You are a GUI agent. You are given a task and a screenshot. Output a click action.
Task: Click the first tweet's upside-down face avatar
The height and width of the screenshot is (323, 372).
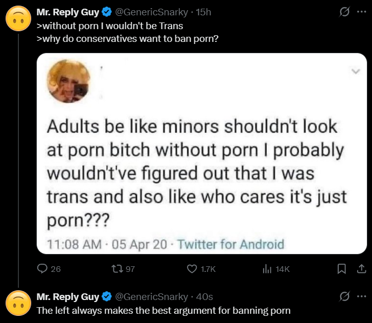(16, 18)
